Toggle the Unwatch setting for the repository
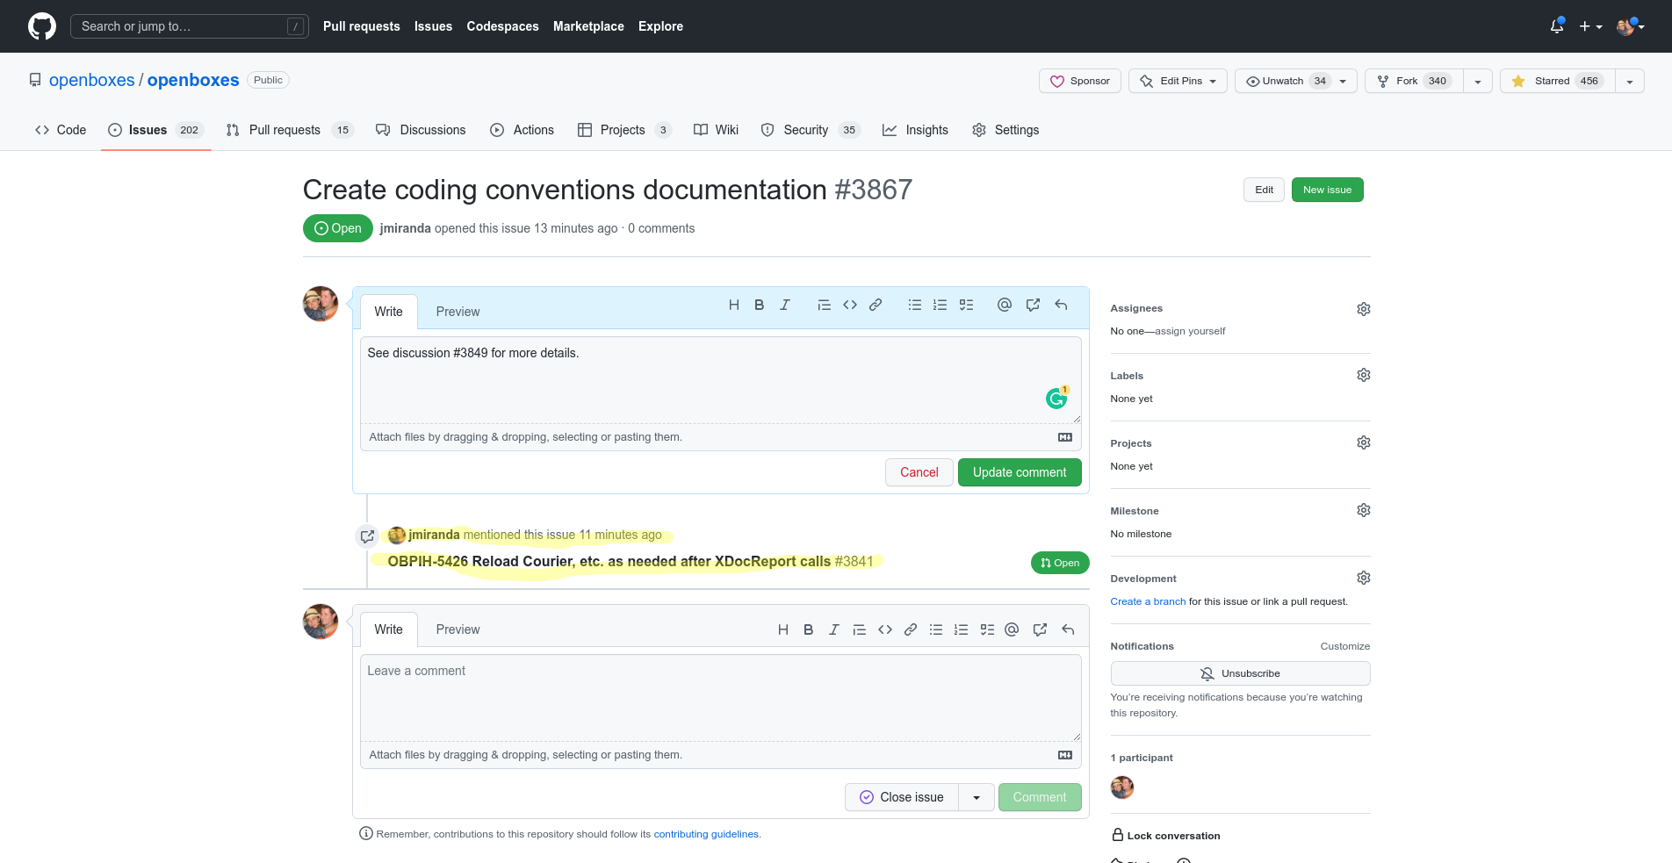Image resolution: width=1672 pixels, height=863 pixels. coord(1285,81)
